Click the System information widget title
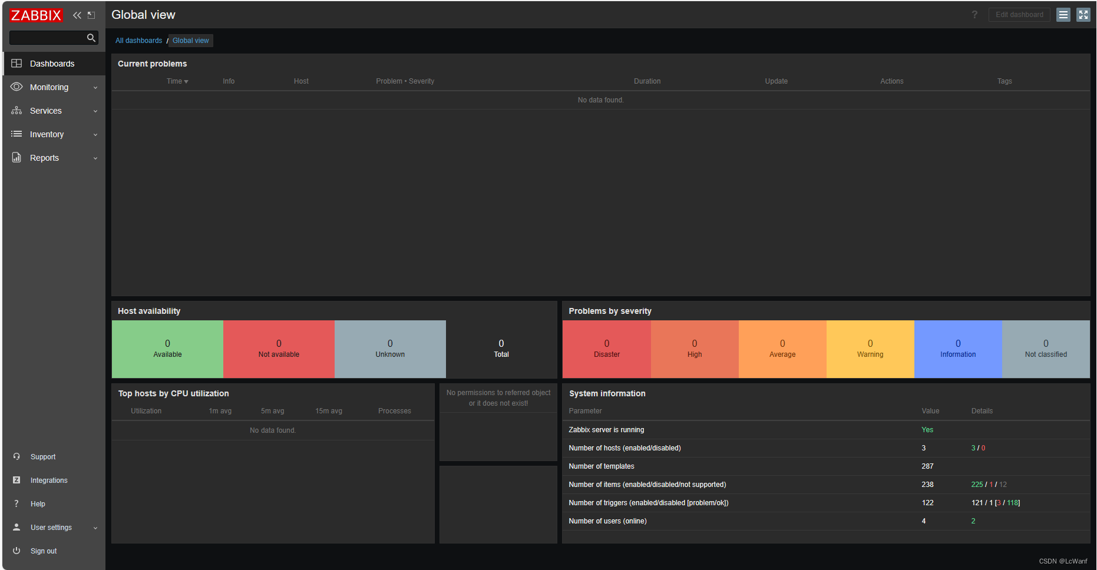The width and height of the screenshot is (1097, 570). click(607, 393)
